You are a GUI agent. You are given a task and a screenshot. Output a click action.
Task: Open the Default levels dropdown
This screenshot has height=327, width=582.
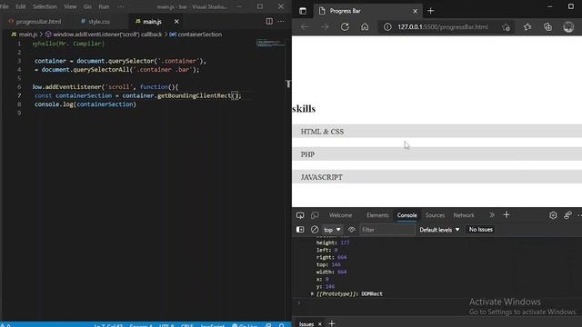point(439,230)
